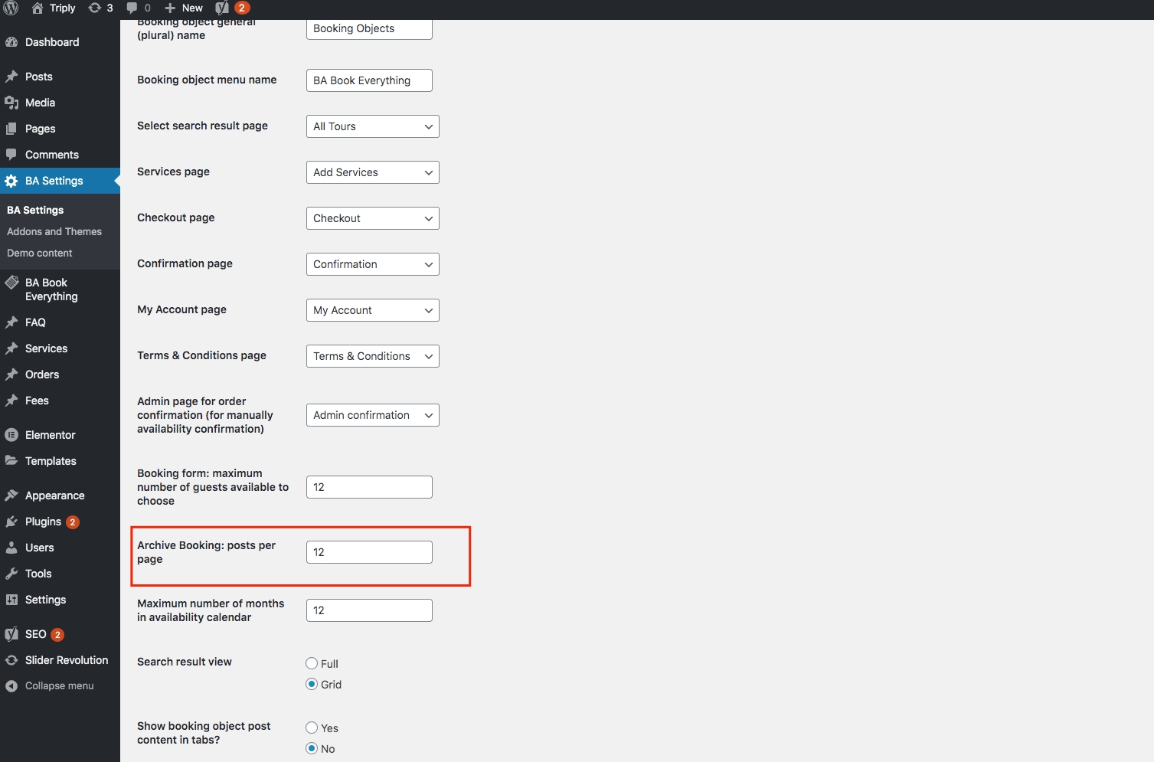
Task: Open comments bubble icon in admin bar
Action: [132, 8]
